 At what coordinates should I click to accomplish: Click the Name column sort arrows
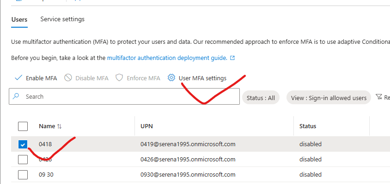59,126
